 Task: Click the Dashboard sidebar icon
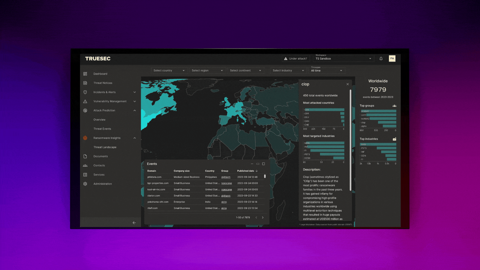point(85,73)
